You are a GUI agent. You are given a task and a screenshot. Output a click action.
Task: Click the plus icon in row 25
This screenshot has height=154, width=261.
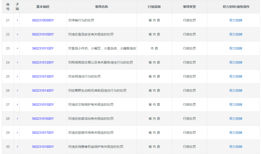coord(17,77)
